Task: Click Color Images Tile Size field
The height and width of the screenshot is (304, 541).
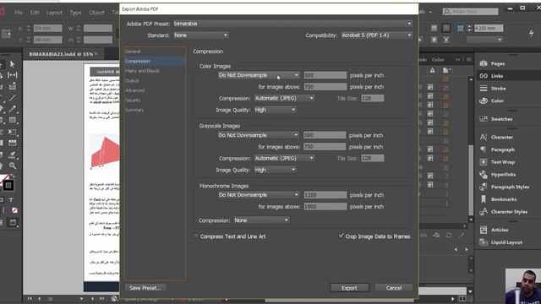Action: [x=373, y=98]
